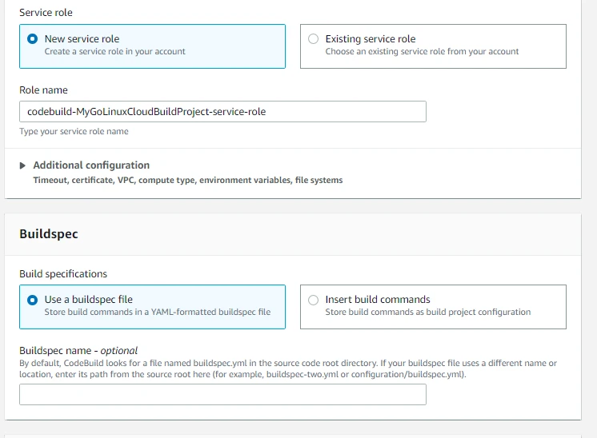Image resolution: width=597 pixels, height=438 pixels.
Task: Click into the empty Buildspec name field
Action: click(222, 395)
